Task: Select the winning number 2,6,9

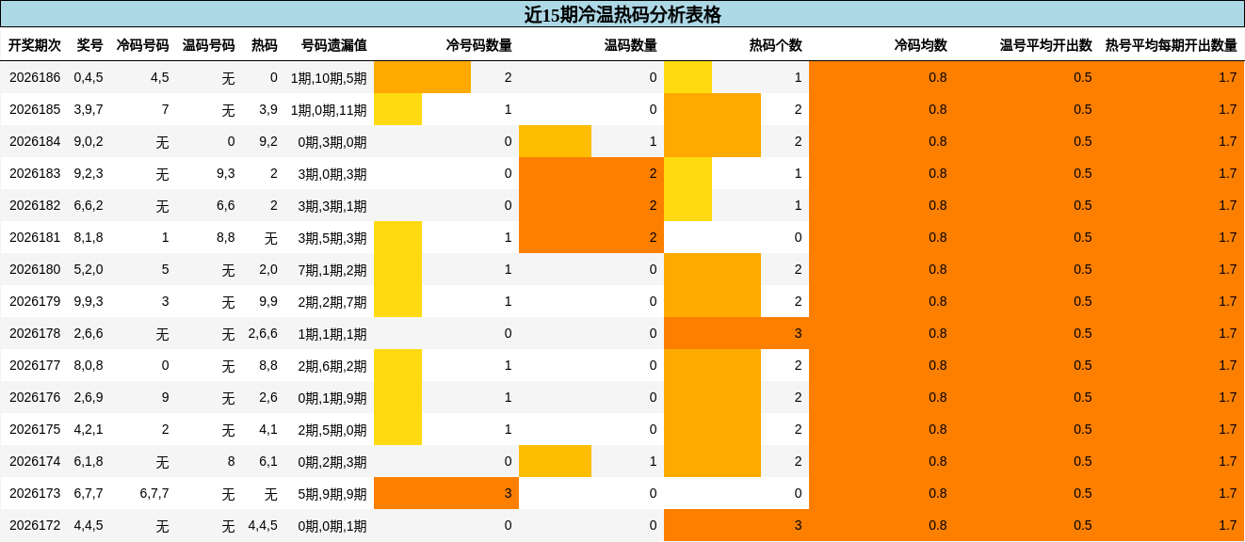Action: [89, 397]
